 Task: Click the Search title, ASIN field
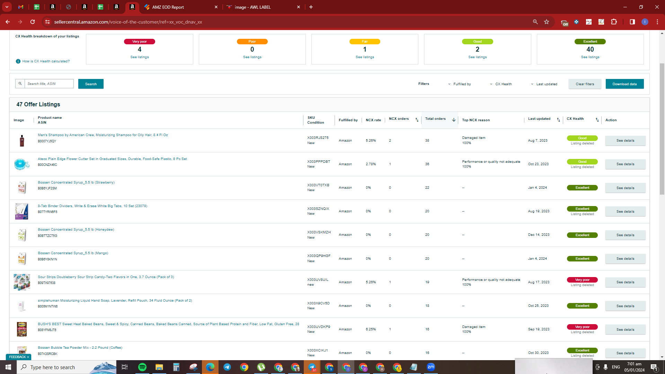[49, 83]
